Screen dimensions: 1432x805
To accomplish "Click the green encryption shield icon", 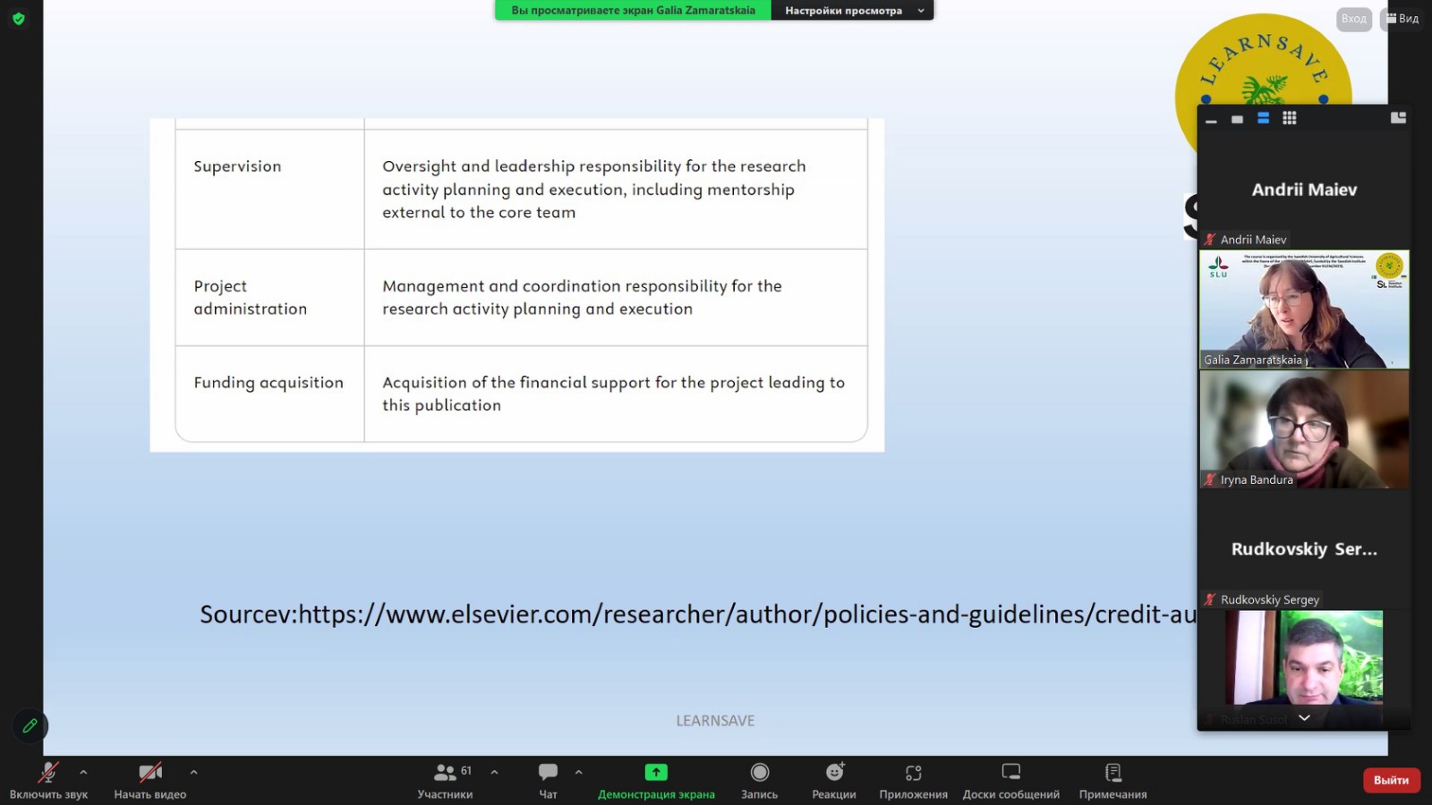I will [x=19, y=19].
